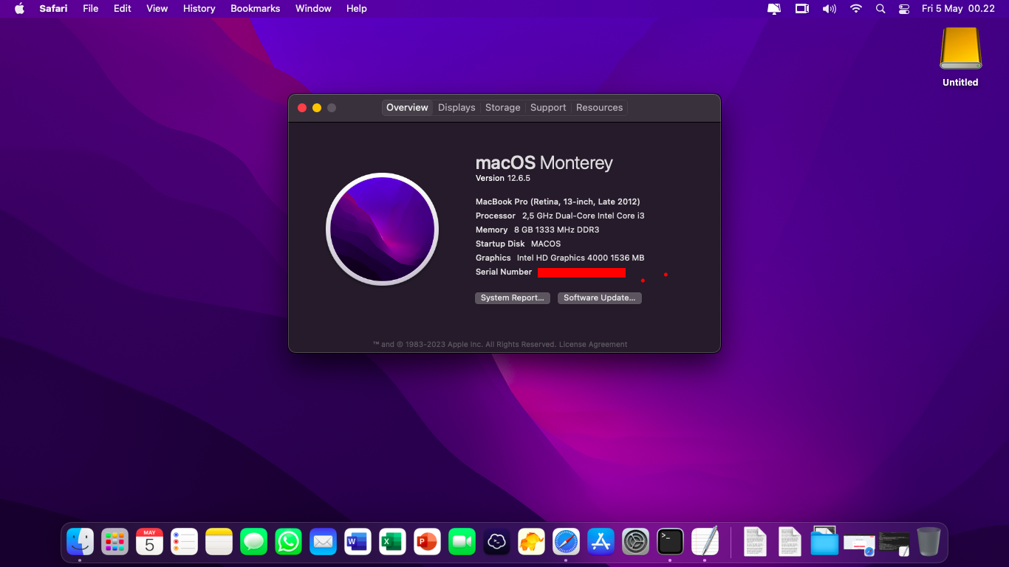This screenshot has height=567, width=1009.
Task: Click the memory value 8 GB 1333 MHz
Action: 557,230
